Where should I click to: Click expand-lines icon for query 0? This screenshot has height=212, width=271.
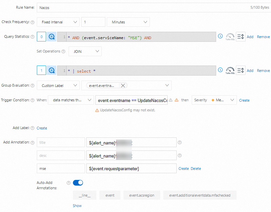pos(241,37)
